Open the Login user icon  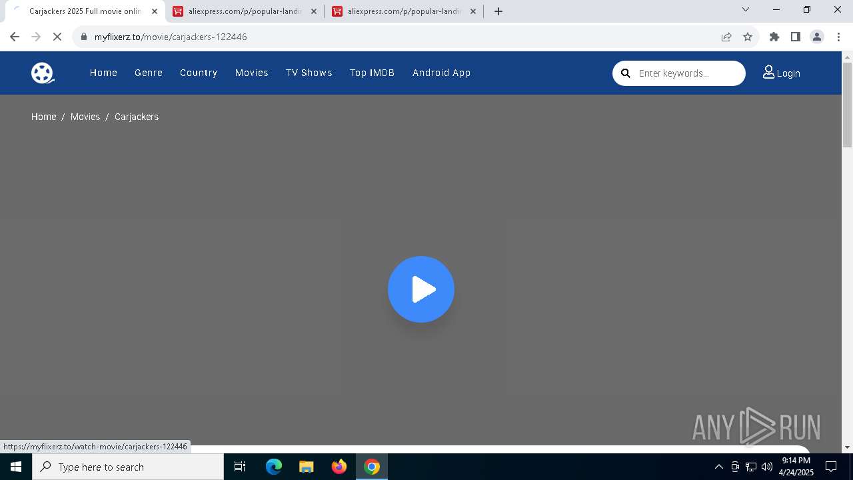[x=768, y=72]
